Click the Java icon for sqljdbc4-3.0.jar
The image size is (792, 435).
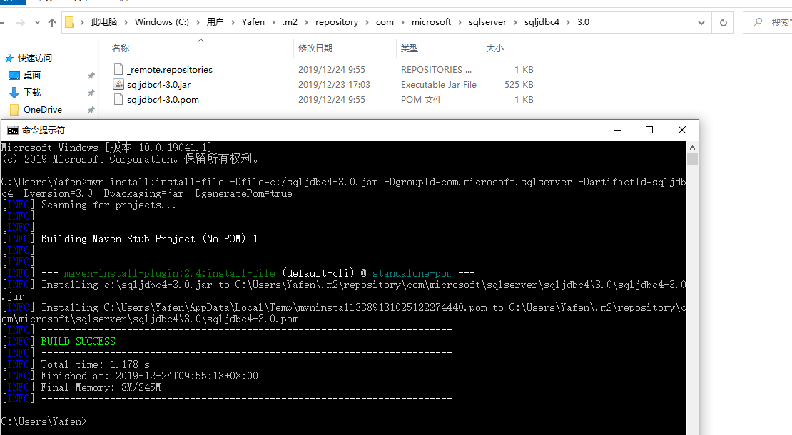click(x=119, y=83)
